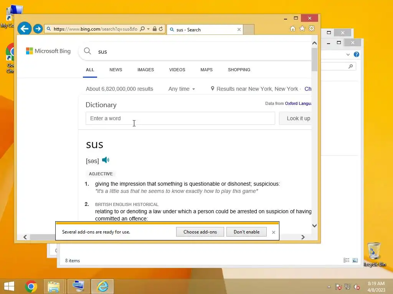393x294 pixels.
Task: Click the 'Enter a word' dictionary field
Action: 180,118
